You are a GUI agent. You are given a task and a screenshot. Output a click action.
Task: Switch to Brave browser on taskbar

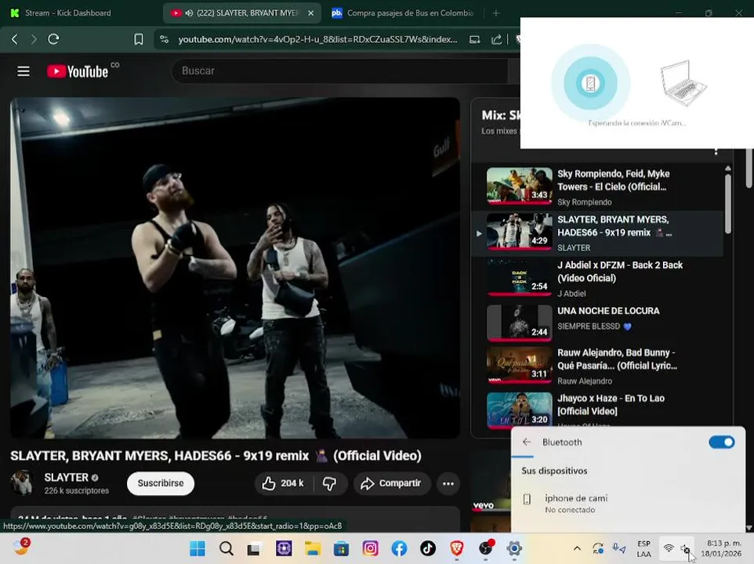point(457,548)
